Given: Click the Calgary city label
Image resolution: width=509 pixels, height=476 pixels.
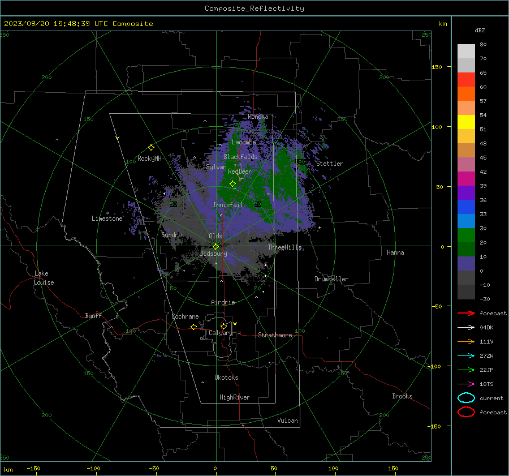Looking at the screenshot, I should tap(221, 333).
